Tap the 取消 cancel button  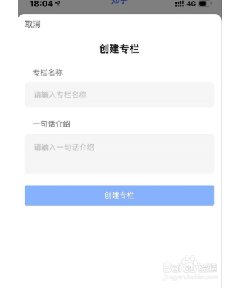pos(33,24)
